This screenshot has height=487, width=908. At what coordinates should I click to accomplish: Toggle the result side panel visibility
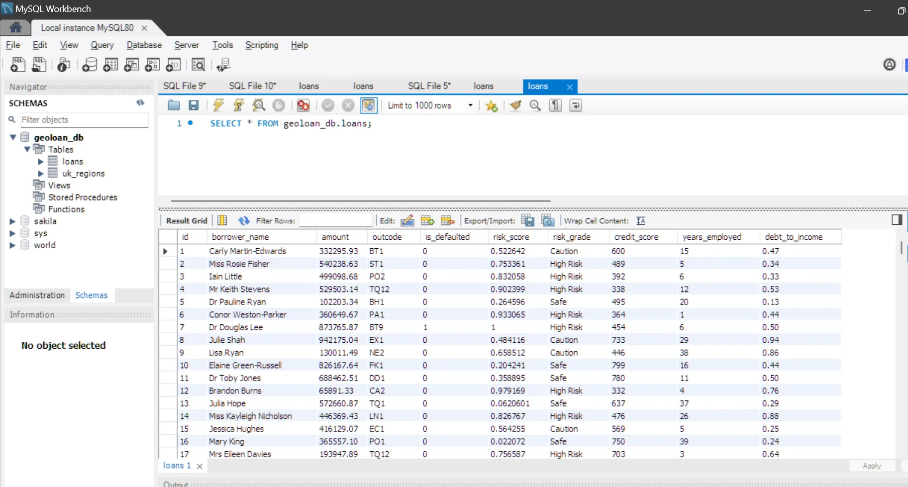click(x=897, y=220)
